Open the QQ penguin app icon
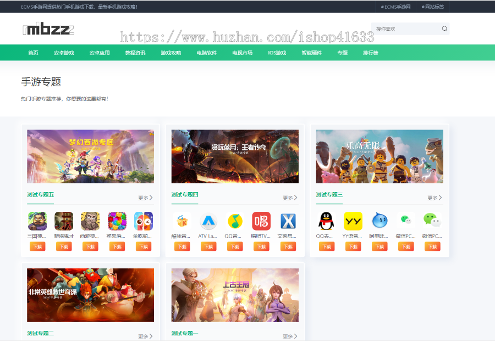The height and width of the screenshot is (343, 495). [326, 221]
